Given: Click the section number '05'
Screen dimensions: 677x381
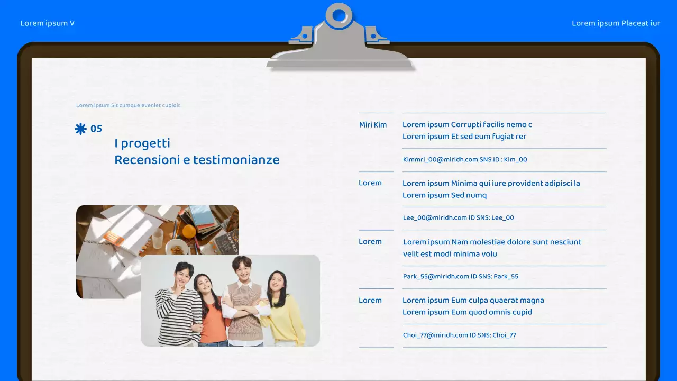Looking at the screenshot, I should pos(96,129).
